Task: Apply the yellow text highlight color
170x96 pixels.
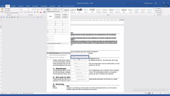Action: point(37,12)
